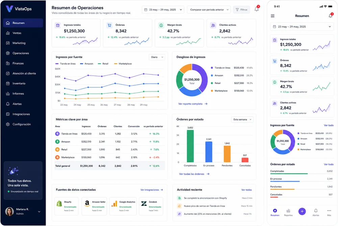The width and height of the screenshot is (338, 226).
Task: Open Alertas in the sidebar
Action: point(23,104)
